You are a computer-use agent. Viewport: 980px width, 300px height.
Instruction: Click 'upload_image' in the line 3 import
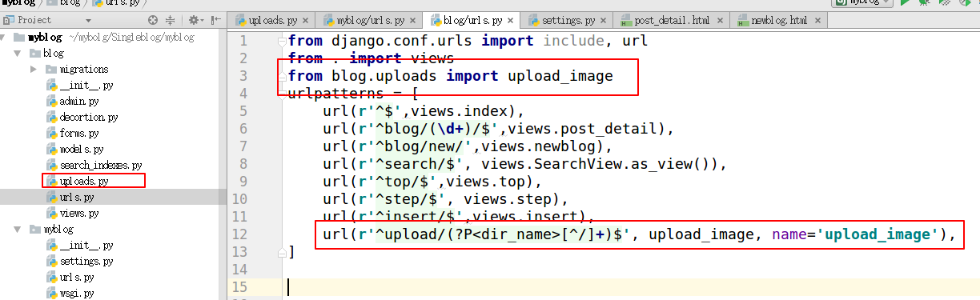(x=560, y=76)
